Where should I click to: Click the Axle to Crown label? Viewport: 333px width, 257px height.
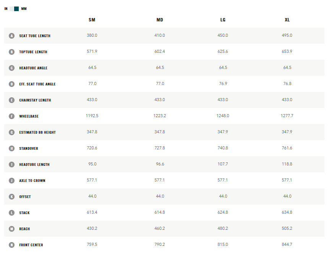coord(32,181)
